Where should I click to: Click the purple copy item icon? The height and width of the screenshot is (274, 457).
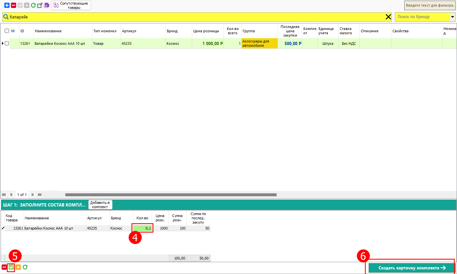[x=46, y=5]
